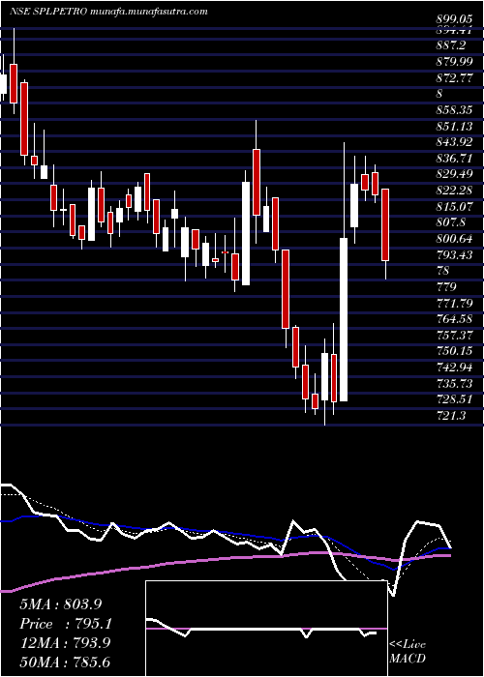
Task: Select the 858.35 price label
Action: click(x=455, y=110)
